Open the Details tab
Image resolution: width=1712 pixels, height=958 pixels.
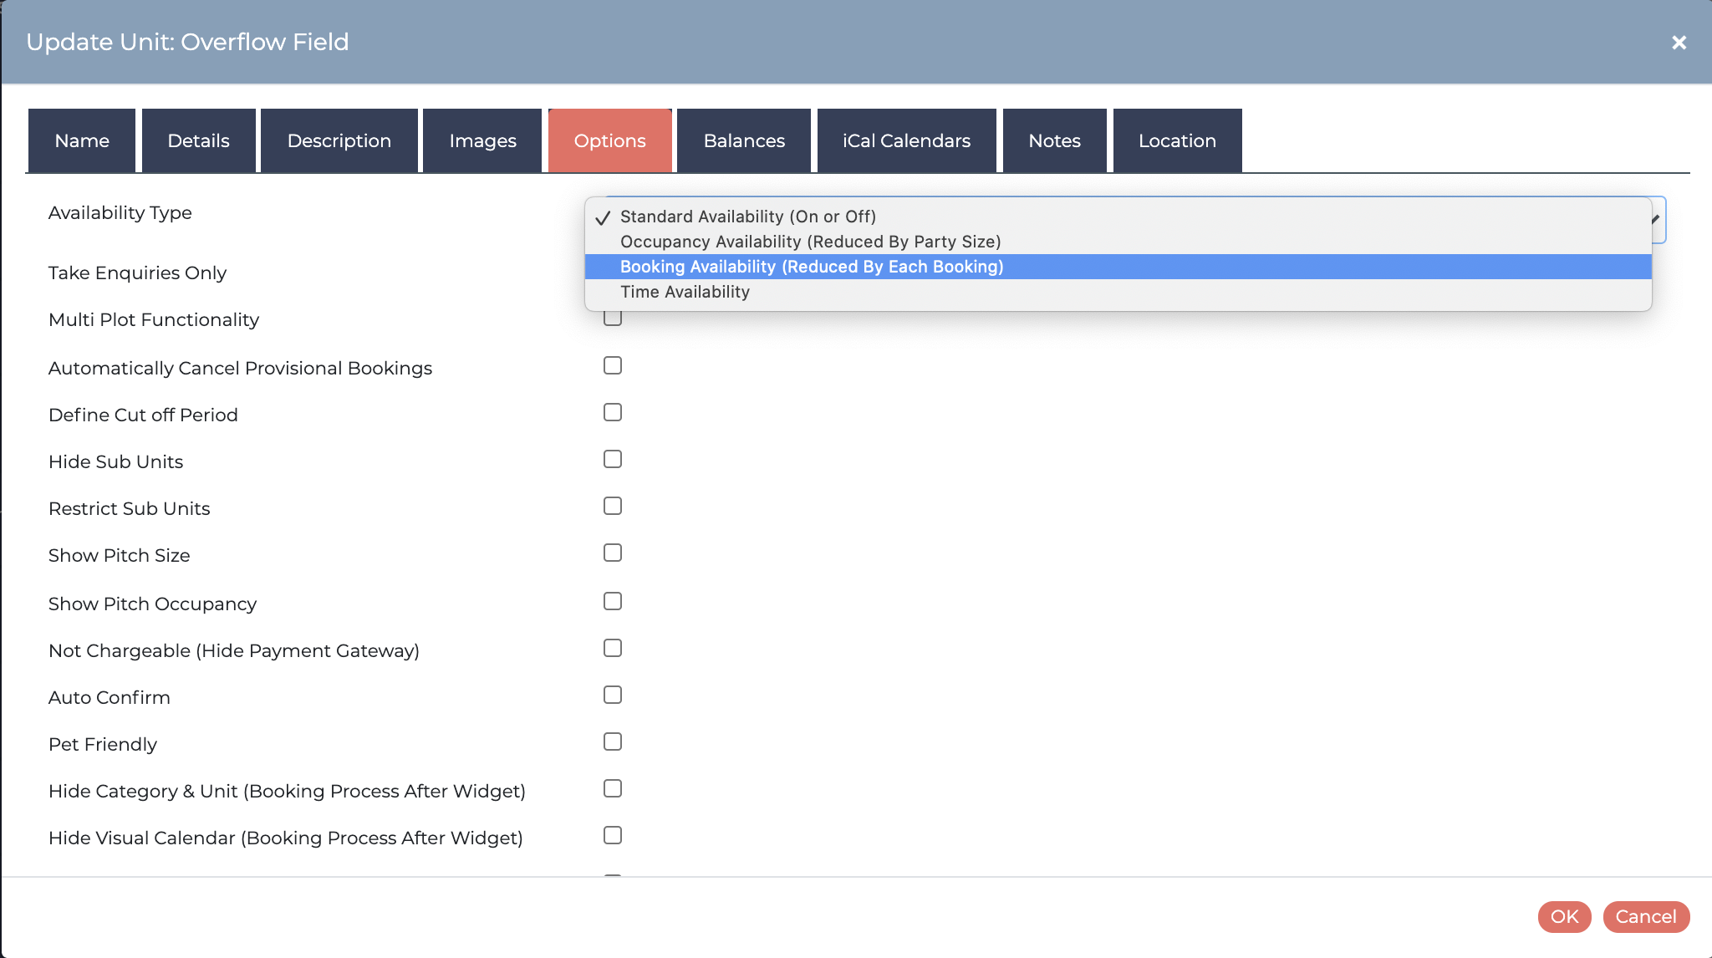coord(198,140)
